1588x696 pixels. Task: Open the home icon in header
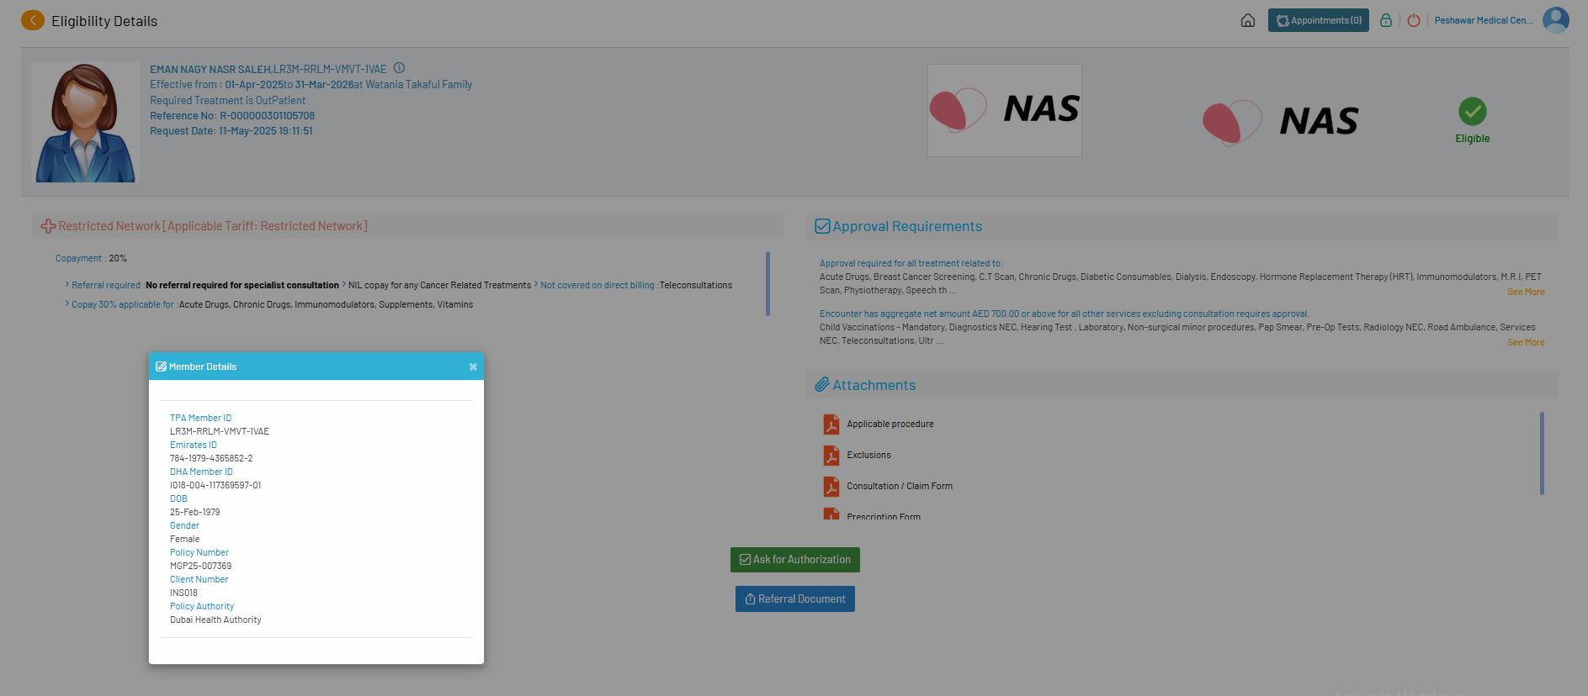click(x=1247, y=20)
